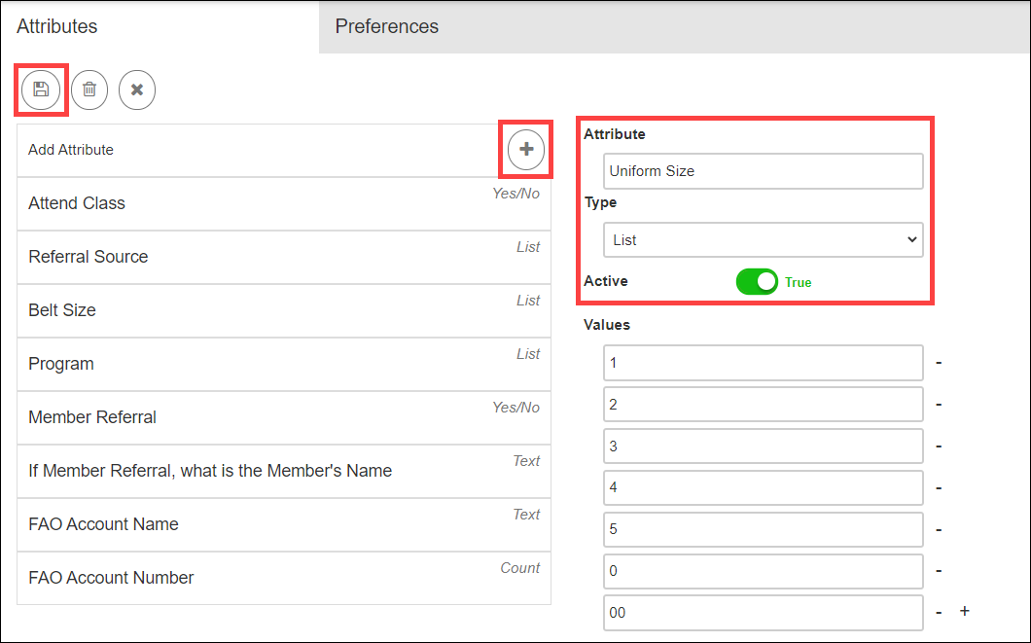Remove value 2 with its minus sign
This screenshot has width=1031, height=643.
[939, 405]
